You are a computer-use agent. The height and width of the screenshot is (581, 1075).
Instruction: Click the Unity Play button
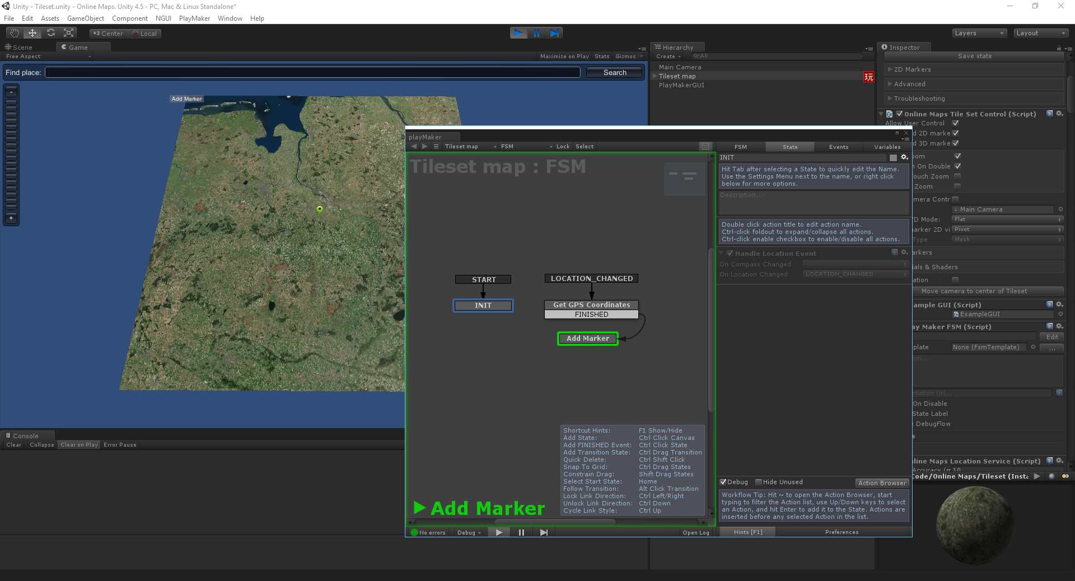[x=518, y=33]
